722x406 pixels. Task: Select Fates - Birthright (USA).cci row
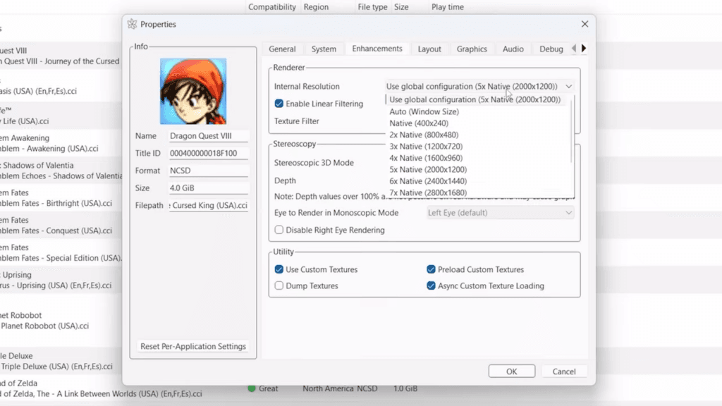(x=56, y=203)
